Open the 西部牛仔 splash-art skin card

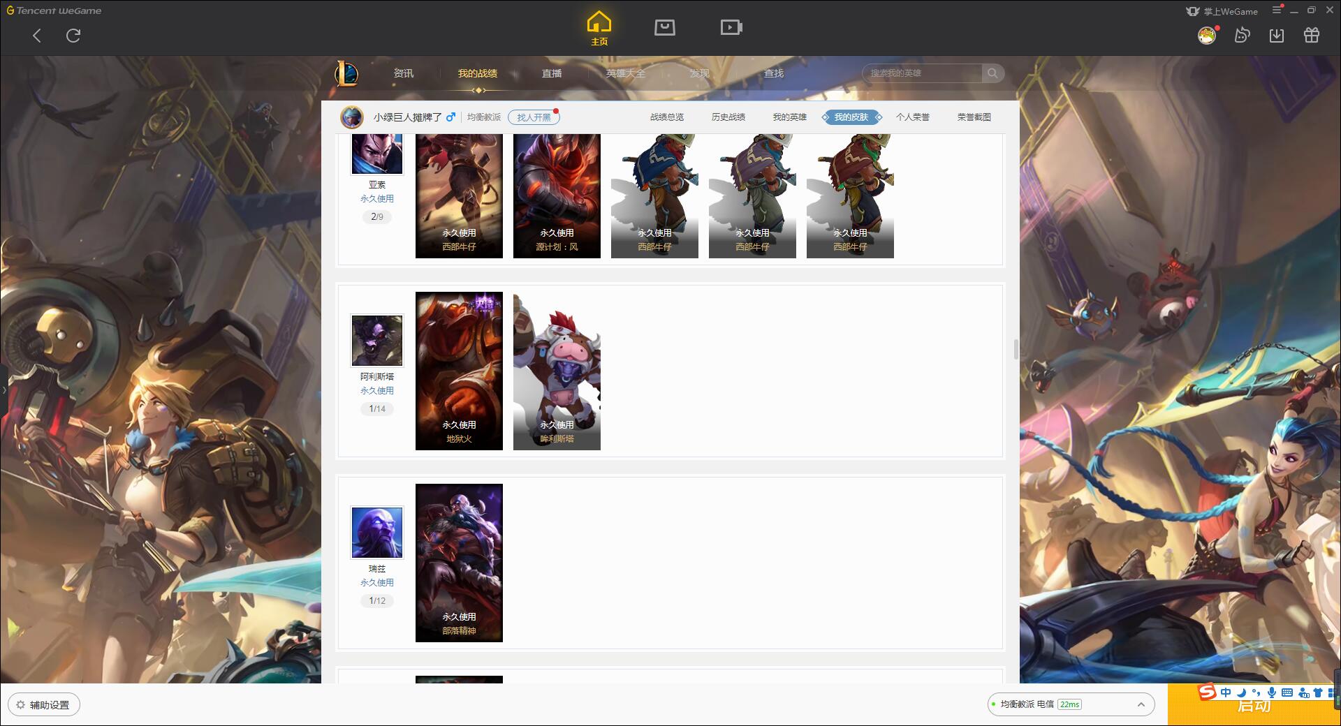(x=459, y=196)
